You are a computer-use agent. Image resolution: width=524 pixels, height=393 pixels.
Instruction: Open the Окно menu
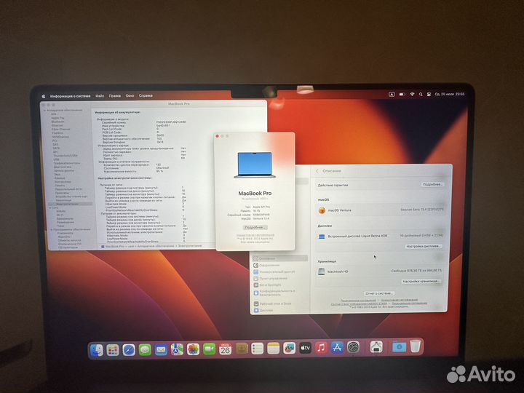coord(130,96)
